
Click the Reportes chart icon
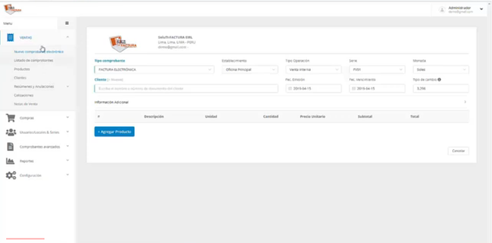pyautogui.click(x=10, y=161)
